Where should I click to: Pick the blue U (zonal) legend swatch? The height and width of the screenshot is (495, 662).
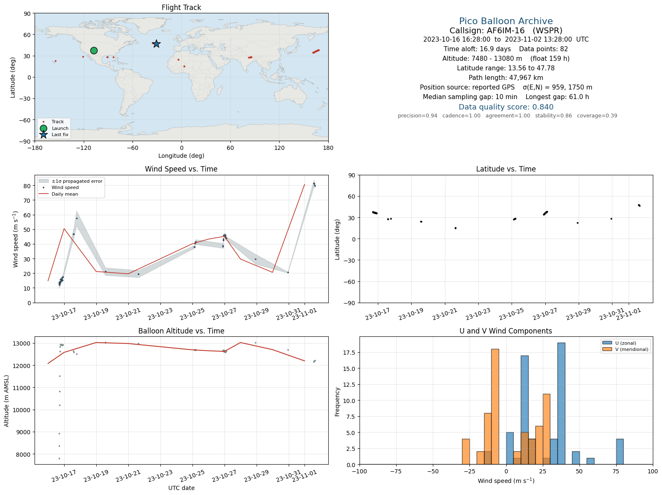pyautogui.click(x=607, y=343)
